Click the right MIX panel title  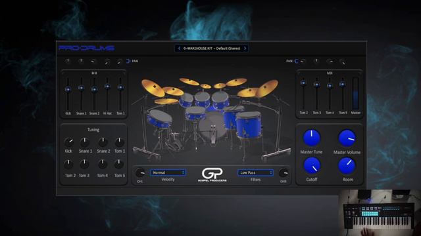tap(330, 73)
